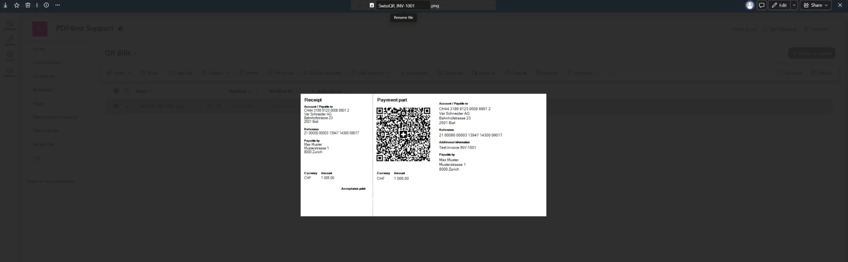Click the 'Additional information' label
This screenshot has width=848, height=262.
pos(454,142)
